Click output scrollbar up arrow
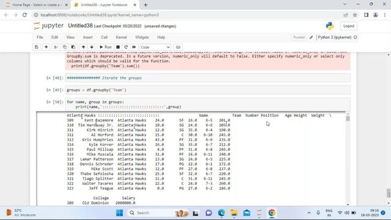This screenshot has height=220, width=391. click(x=348, y=114)
